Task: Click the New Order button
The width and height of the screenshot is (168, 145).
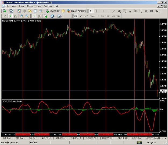Action: tap(53, 11)
